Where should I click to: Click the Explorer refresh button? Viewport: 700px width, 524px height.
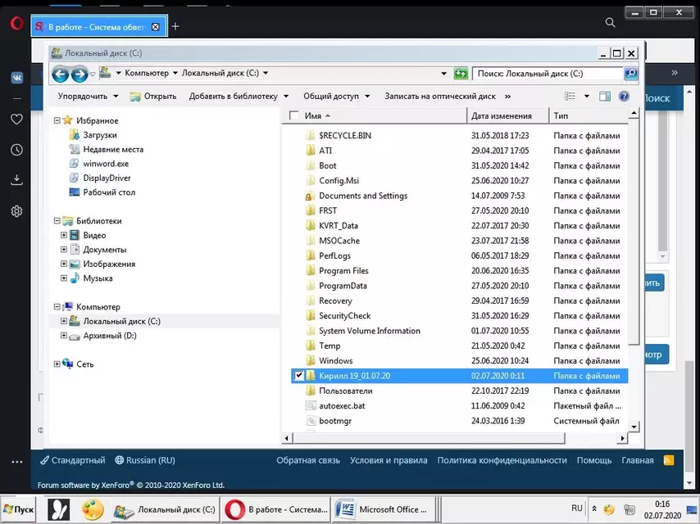(461, 74)
